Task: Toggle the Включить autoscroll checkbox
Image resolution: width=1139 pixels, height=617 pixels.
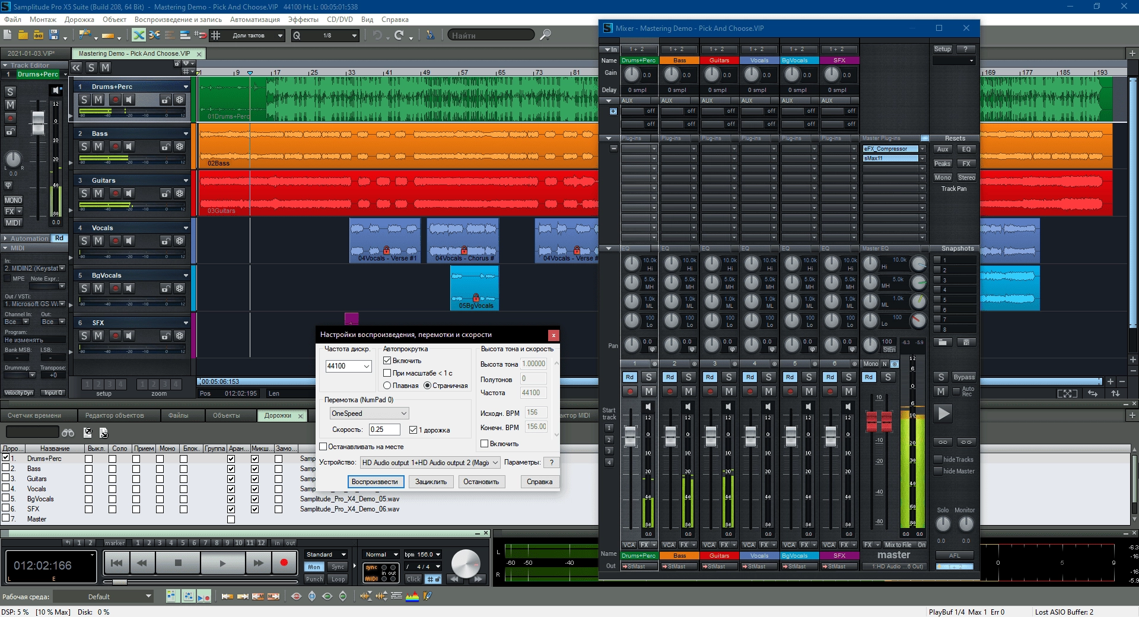Action: (387, 361)
